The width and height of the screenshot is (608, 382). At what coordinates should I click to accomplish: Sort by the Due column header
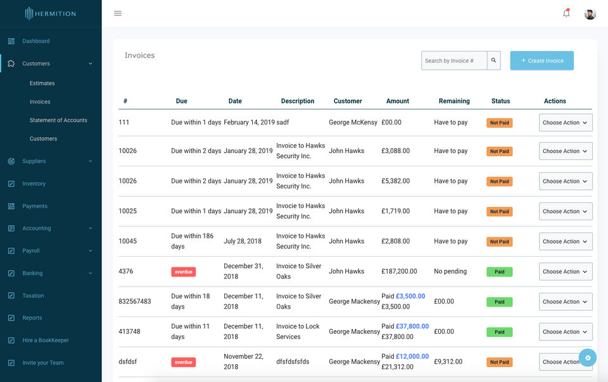point(182,101)
